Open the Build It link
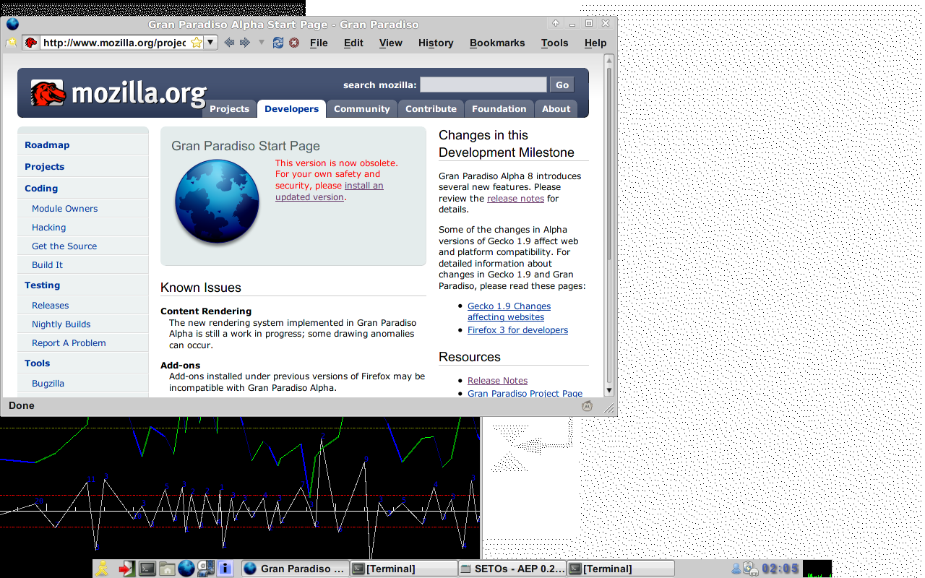Viewport: 925px width, 578px height. pyautogui.click(x=47, y=265)
